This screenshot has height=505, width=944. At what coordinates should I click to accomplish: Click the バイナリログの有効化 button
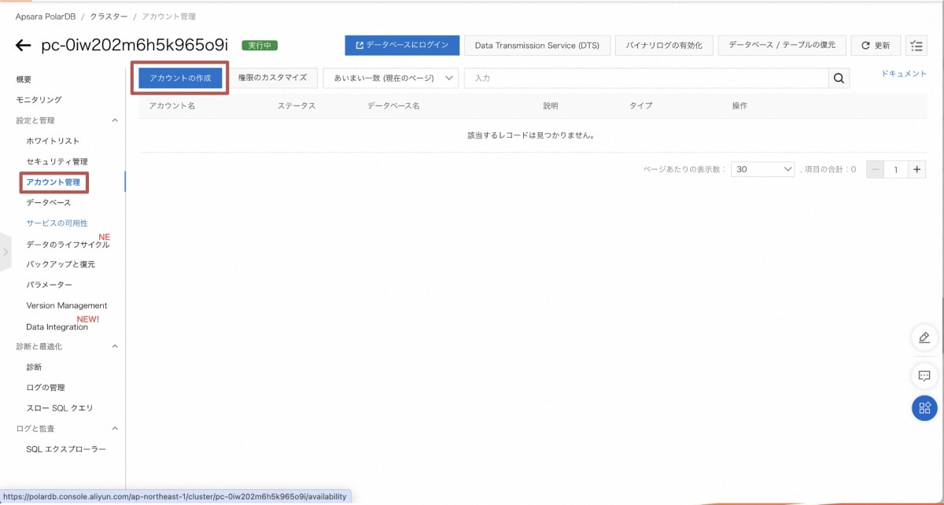point(662,45)
